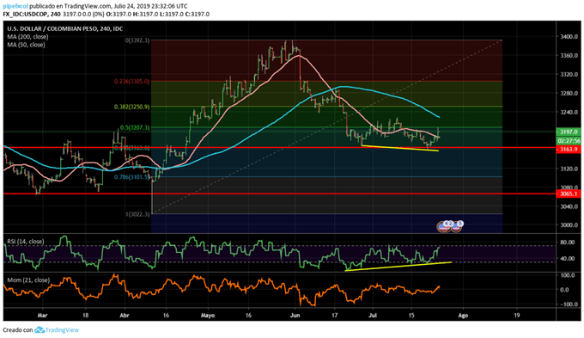Screen dimensions: 584x338
Task: Click the Jun date axis label
Action: (295, 316)
